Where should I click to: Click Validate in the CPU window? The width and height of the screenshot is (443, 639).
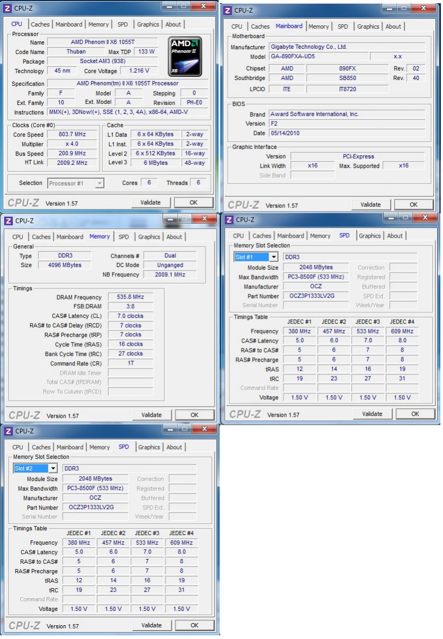[150, 203]
